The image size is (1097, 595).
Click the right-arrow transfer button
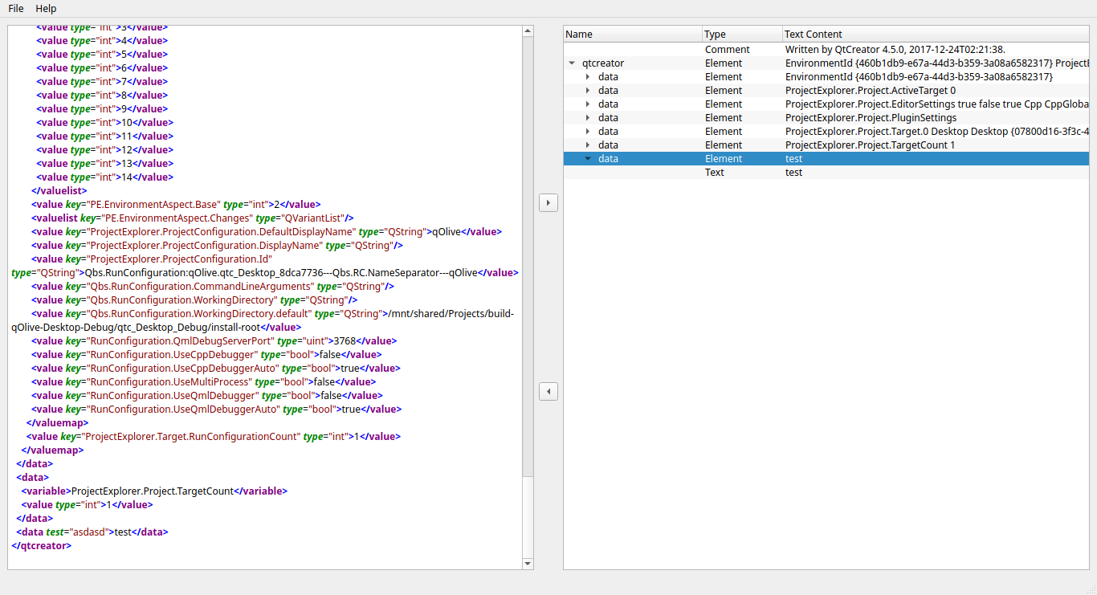tap(548, 202)
